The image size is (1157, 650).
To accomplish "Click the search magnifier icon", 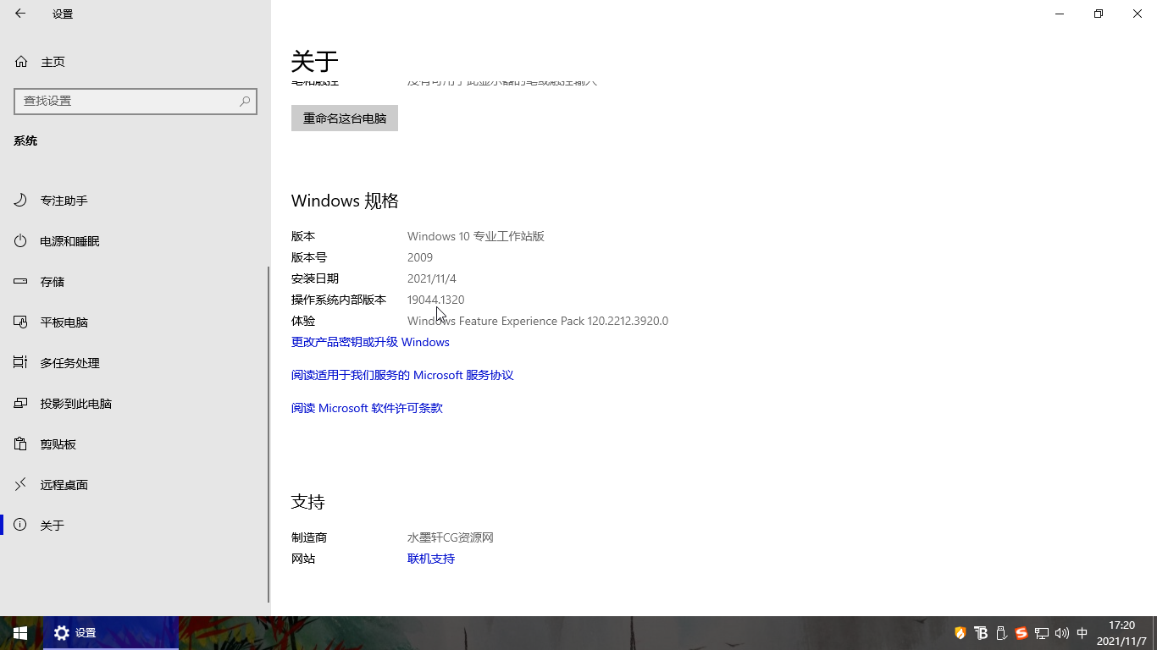I will tap(245, 101).
